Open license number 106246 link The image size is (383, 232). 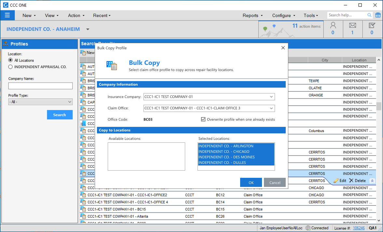(x=359, y=228)
